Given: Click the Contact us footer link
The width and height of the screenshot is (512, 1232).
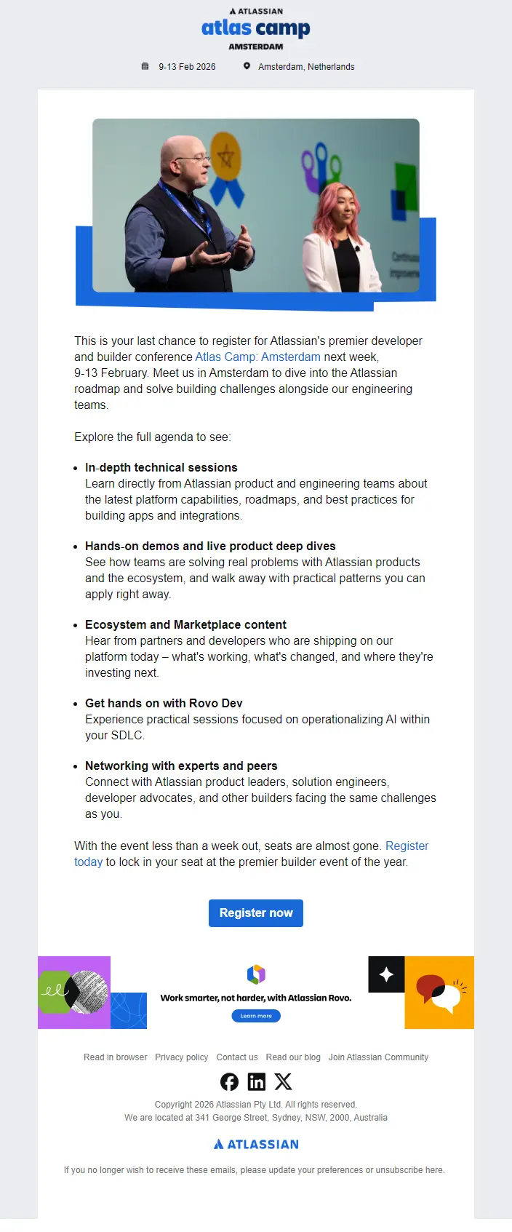Looking at the screenshot, I should coord(237,1057).
